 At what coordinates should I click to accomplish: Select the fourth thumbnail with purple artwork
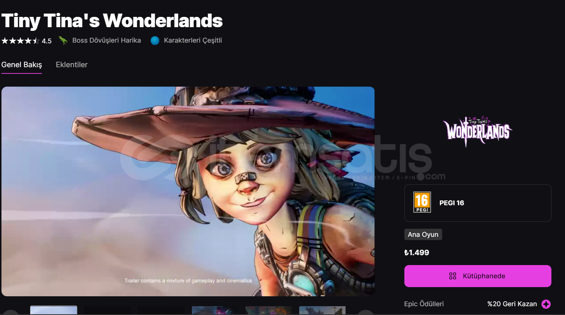point(215,310)
